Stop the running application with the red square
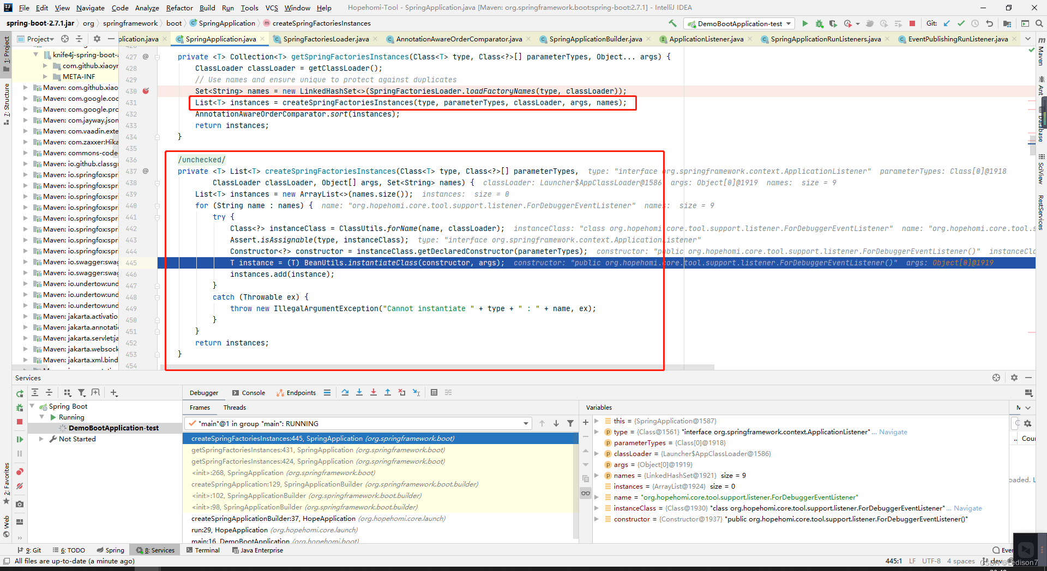This screenshot has height=571, width=1047. pyautogui.click(x=912, y=23)
